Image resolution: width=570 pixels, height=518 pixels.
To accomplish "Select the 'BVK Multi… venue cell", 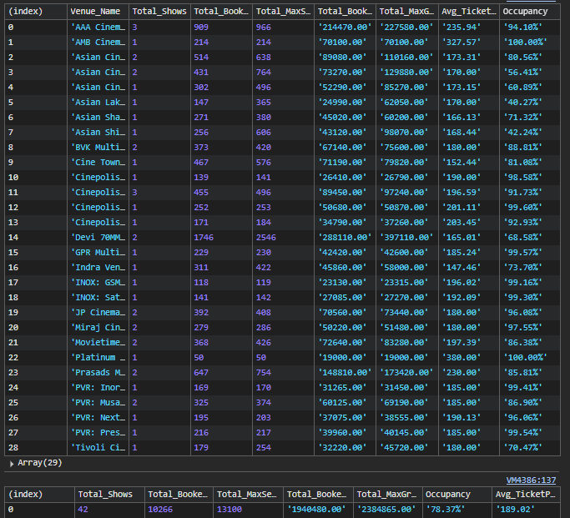I will coord(98,147).
